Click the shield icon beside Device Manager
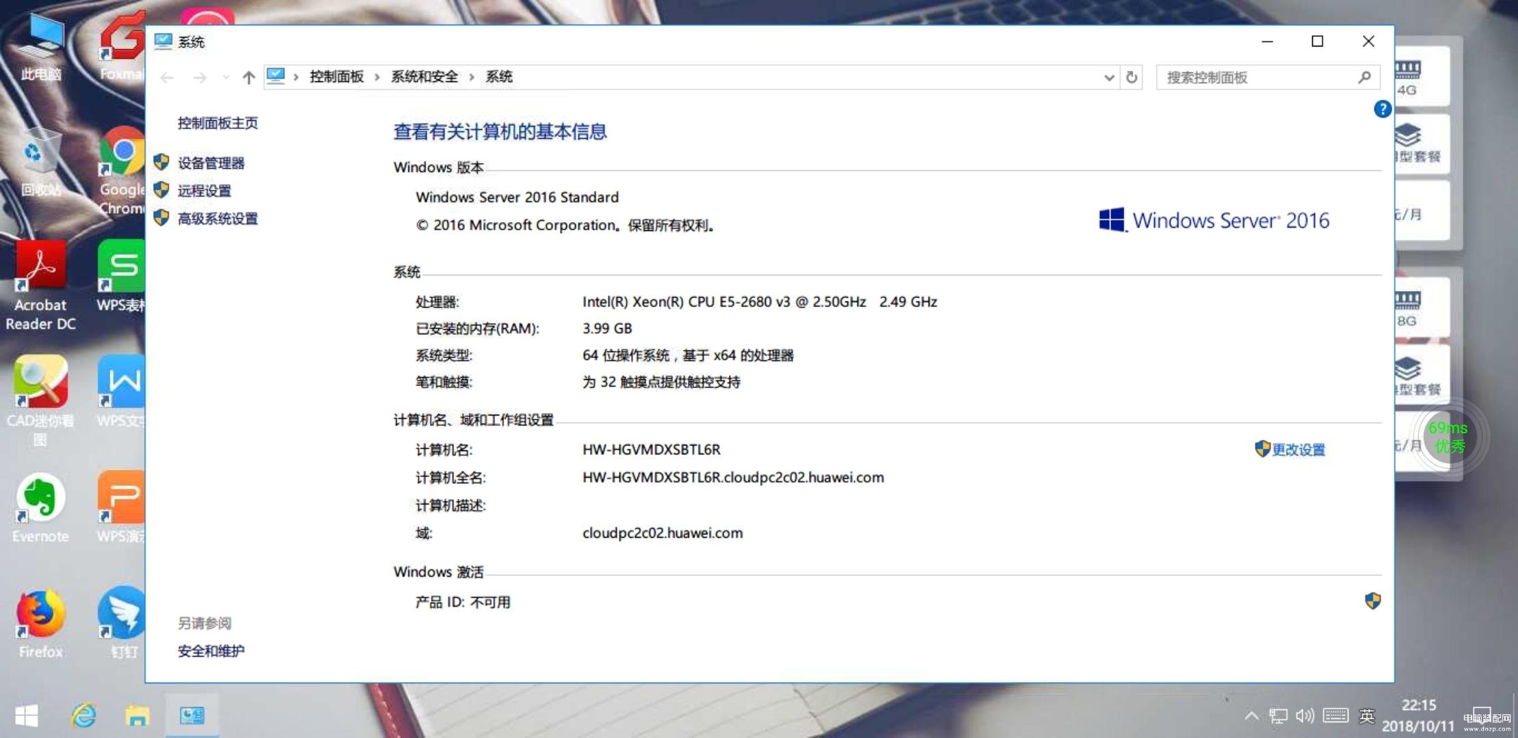Screen dimensions: 1518x738 [x=161, y=162]
